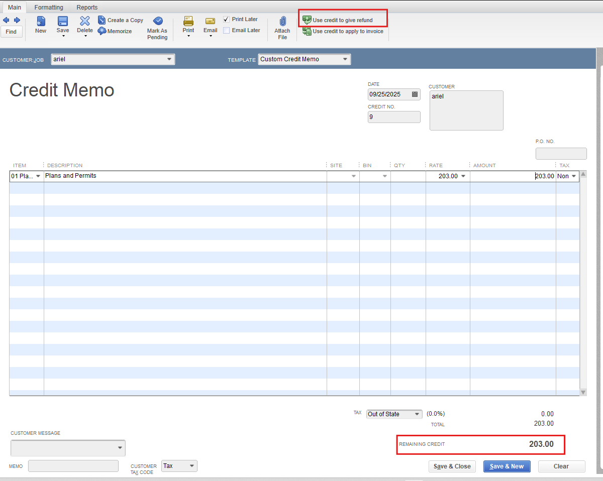
Task: Click into the Memo text field
Action: [x=73, y=466]
